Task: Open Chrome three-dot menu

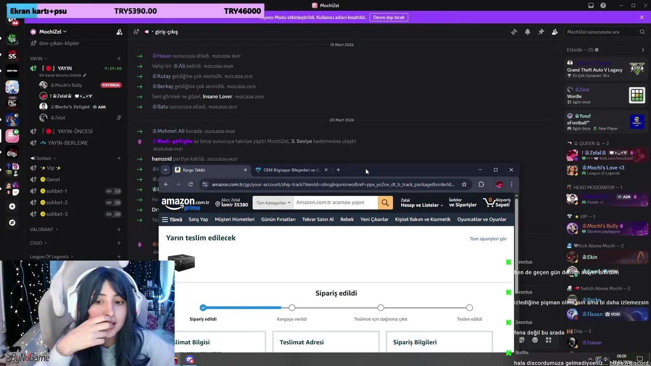Action: 512,184
